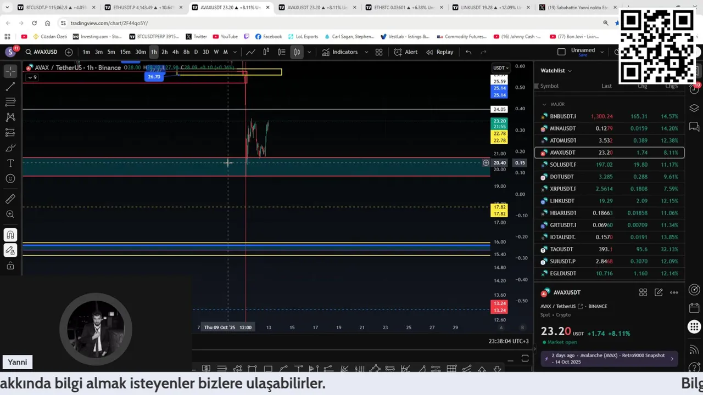Select the W weekly timeframe

point(216,52)
